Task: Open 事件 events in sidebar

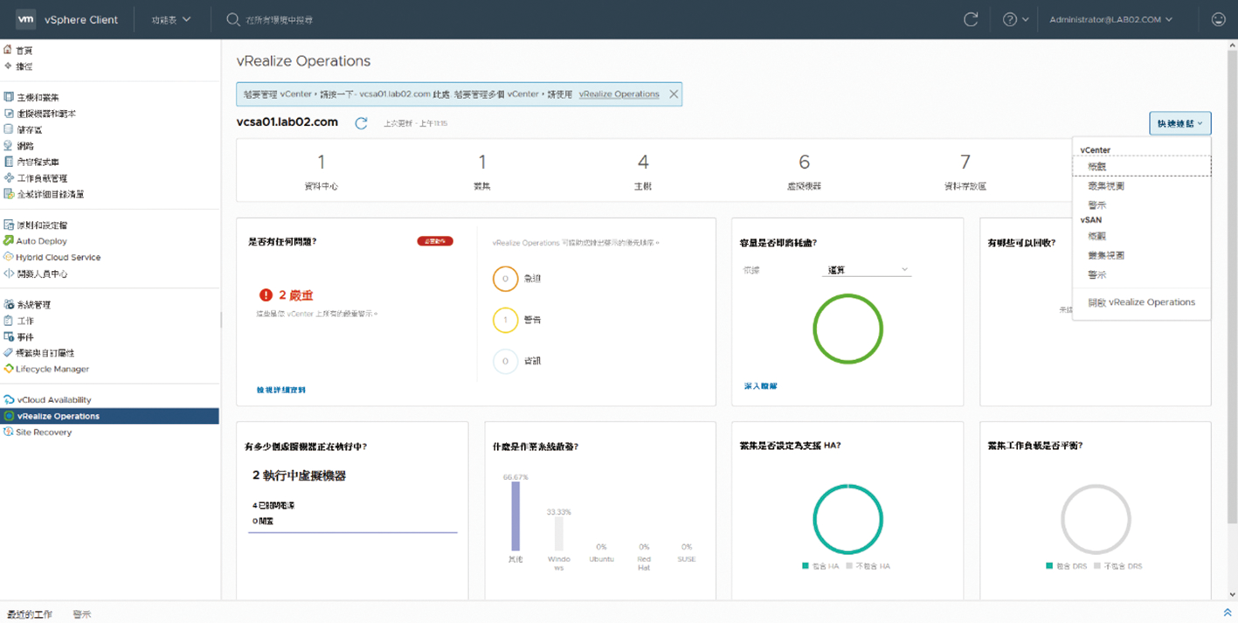Action: tap(18, 337)
